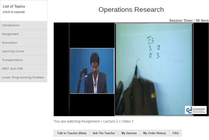Click the Operations Research page title
Screen dimensions: 209x140
pos(131,10)
